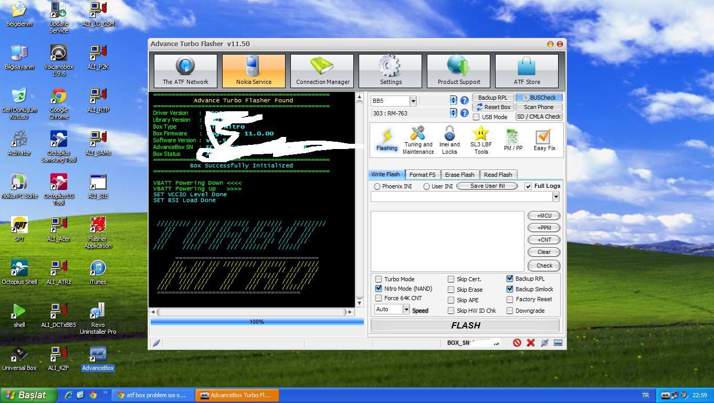714x403 pixels.
Task: Click the SD / CMLA Check button
Action: point(539,116)
